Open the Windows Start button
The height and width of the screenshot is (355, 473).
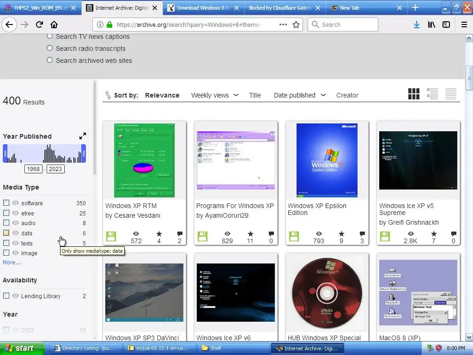(22, 348)
